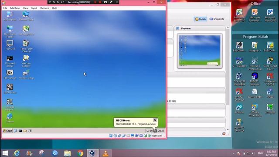Launch 7z File Manager shortcut

click(x=10, y=75)
